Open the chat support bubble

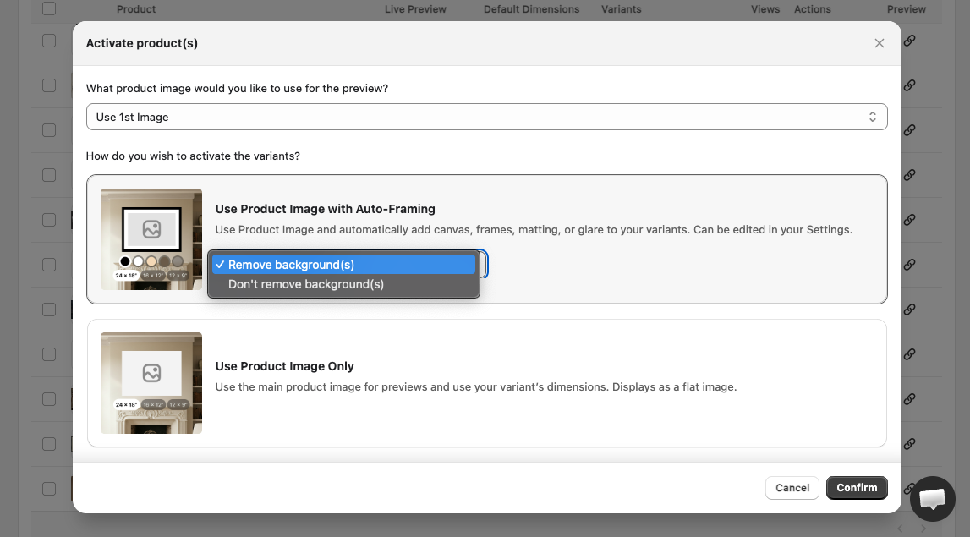coord(932,499)
